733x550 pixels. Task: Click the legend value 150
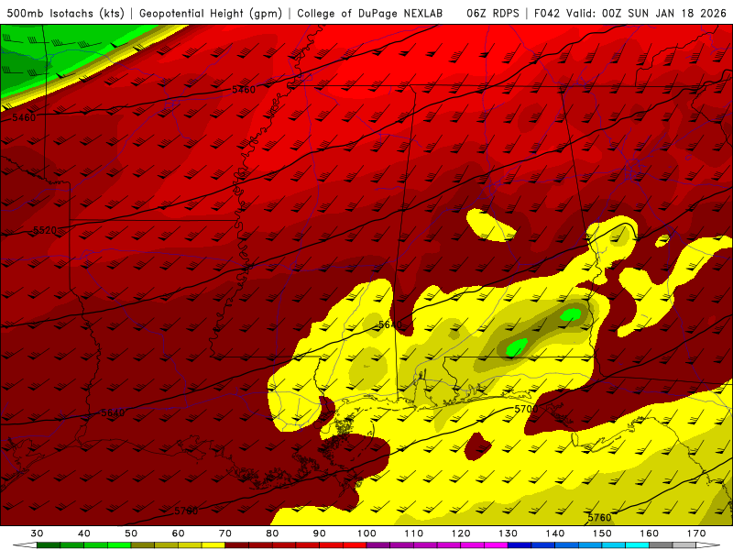click(603, 533)
